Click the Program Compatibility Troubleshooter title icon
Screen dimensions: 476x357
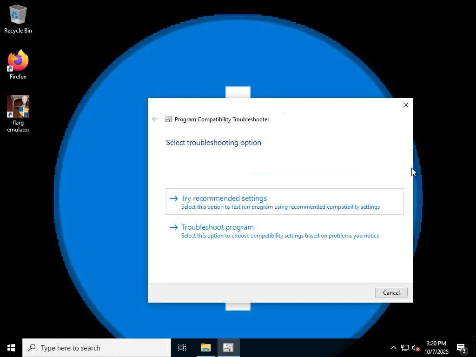(168, 119)
